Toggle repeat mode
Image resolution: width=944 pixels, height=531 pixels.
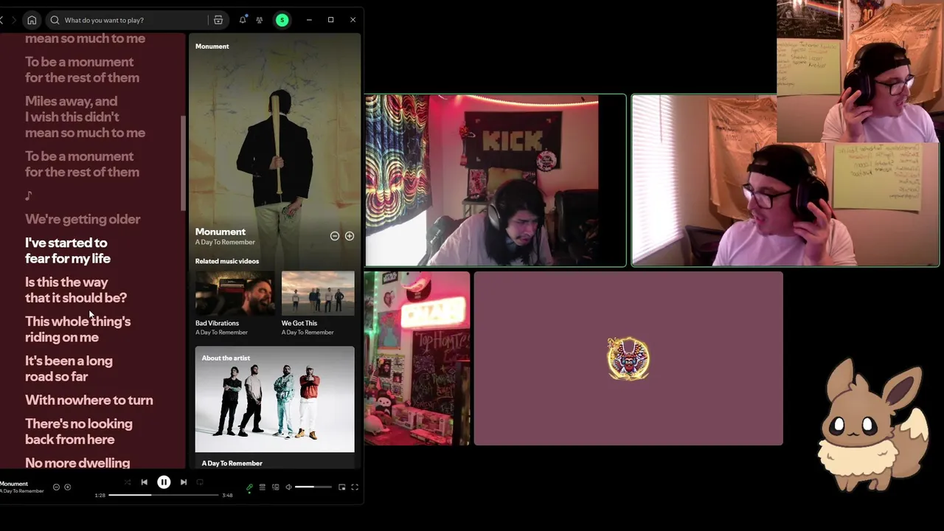point(200,482)
